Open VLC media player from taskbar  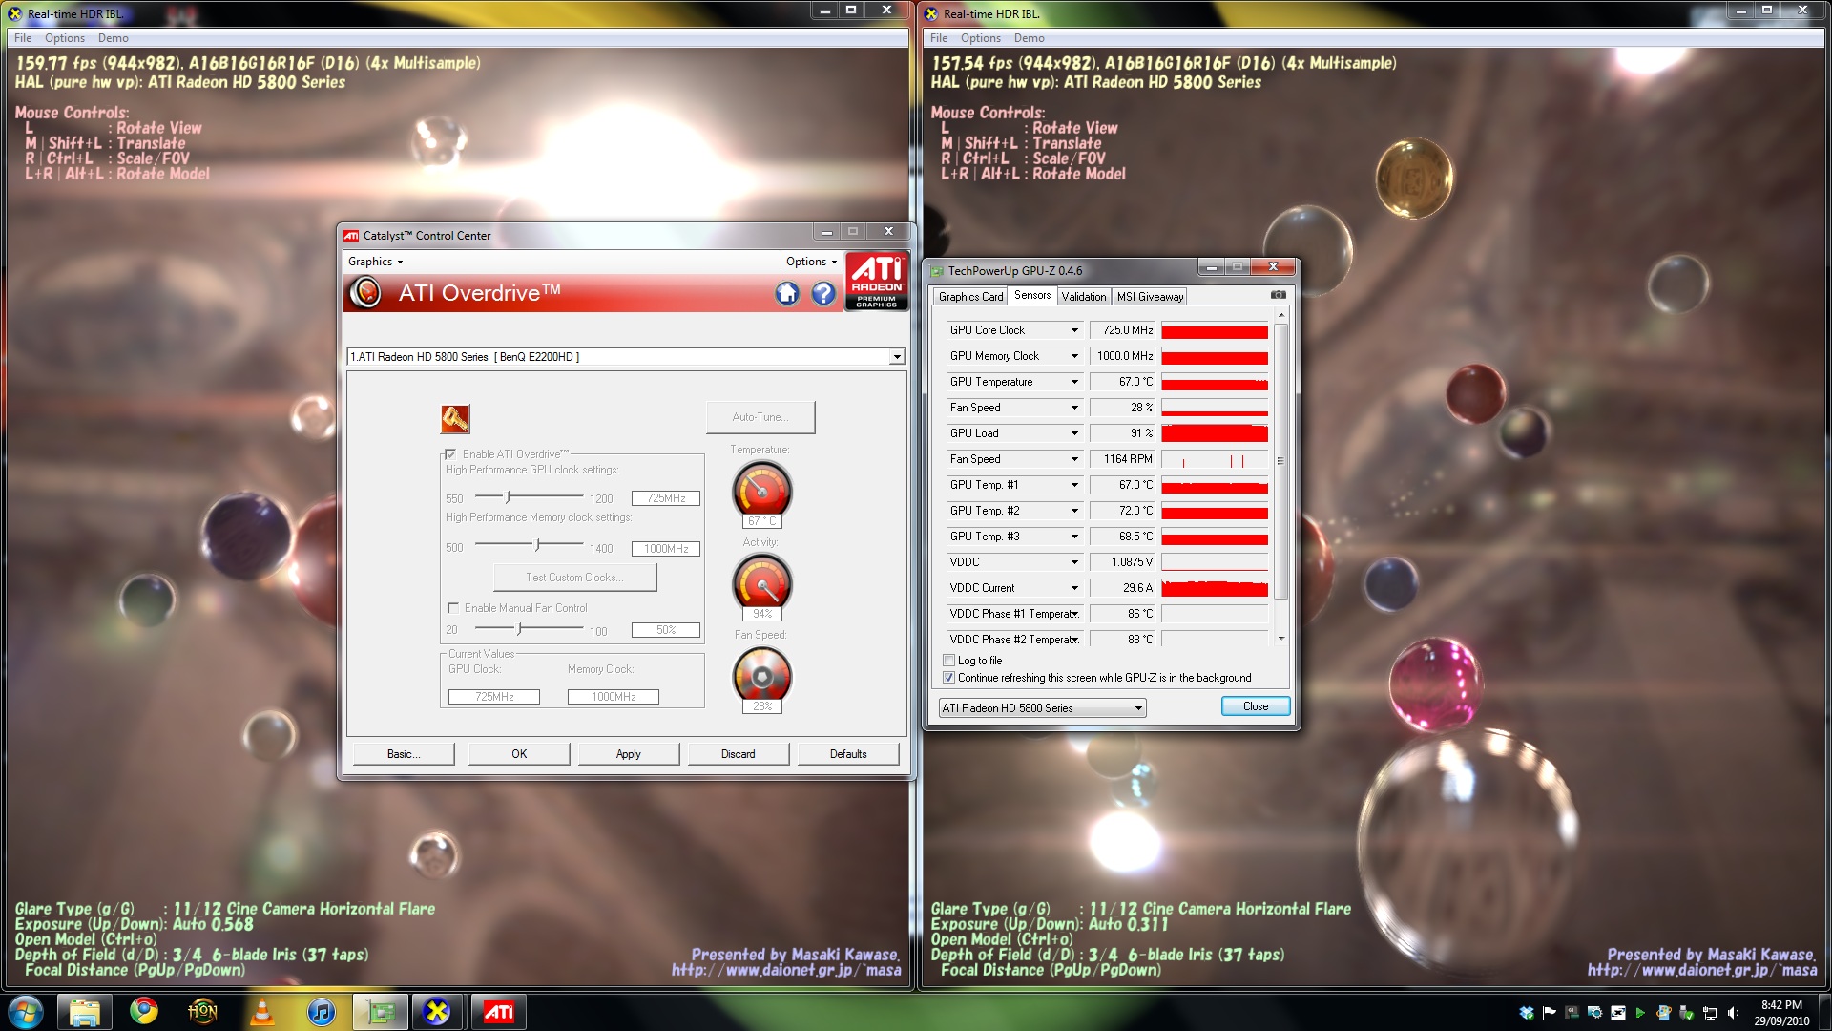[x=262, y=1012]
